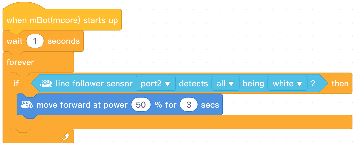The image size is (357, 149).
Task: Select the 'forever' loop block label
Action: click(20, 62)
